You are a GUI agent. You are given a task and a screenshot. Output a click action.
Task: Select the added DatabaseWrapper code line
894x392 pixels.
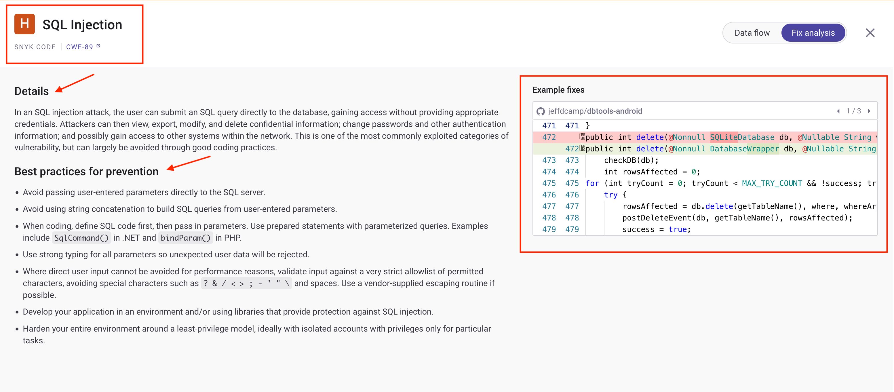(729, 149)
